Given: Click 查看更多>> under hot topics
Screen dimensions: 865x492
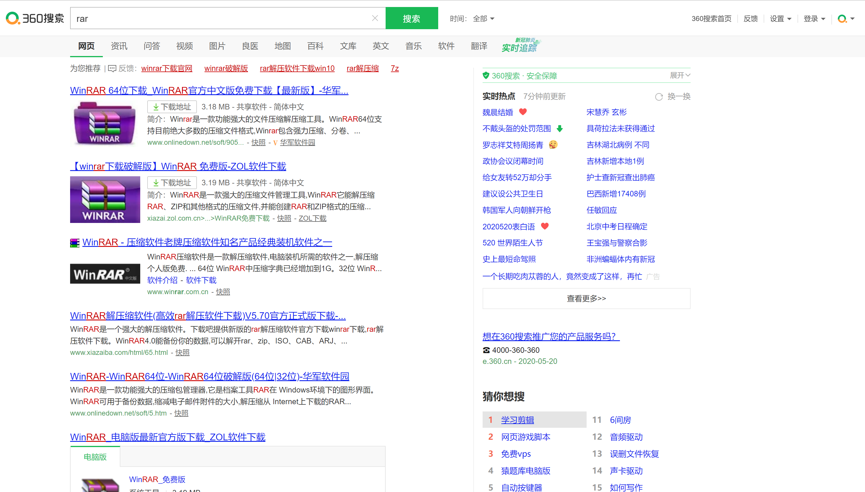Looking at the screenshot, I should [x=586, y=298].
